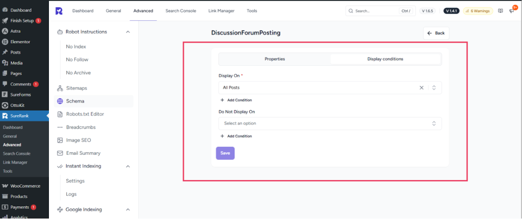Click the V 1.6.5 version badge
The height and width of the screenshot is (221, 522).
pyautogui.click(x=427, y=11)
